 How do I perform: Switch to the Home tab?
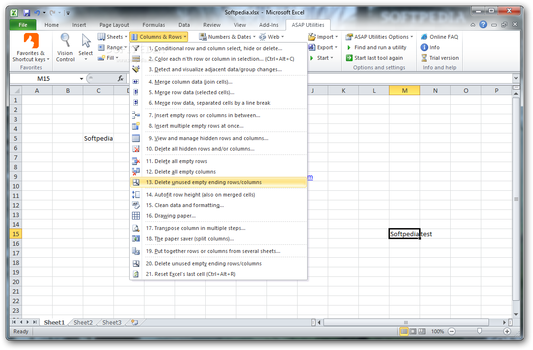(x=52, y=25)
